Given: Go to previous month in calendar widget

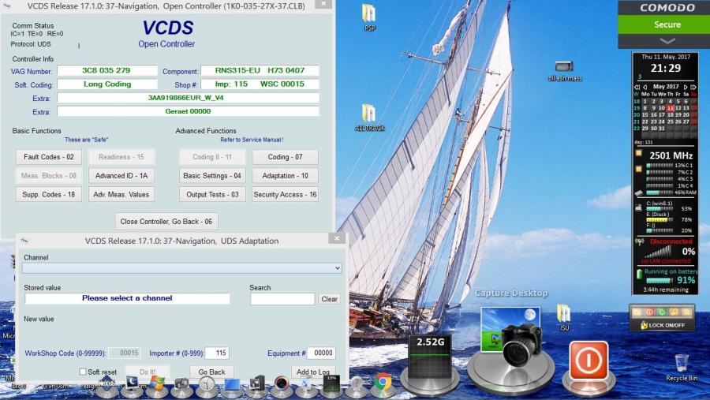Looking at the screenshot, I should pos(645,87).
